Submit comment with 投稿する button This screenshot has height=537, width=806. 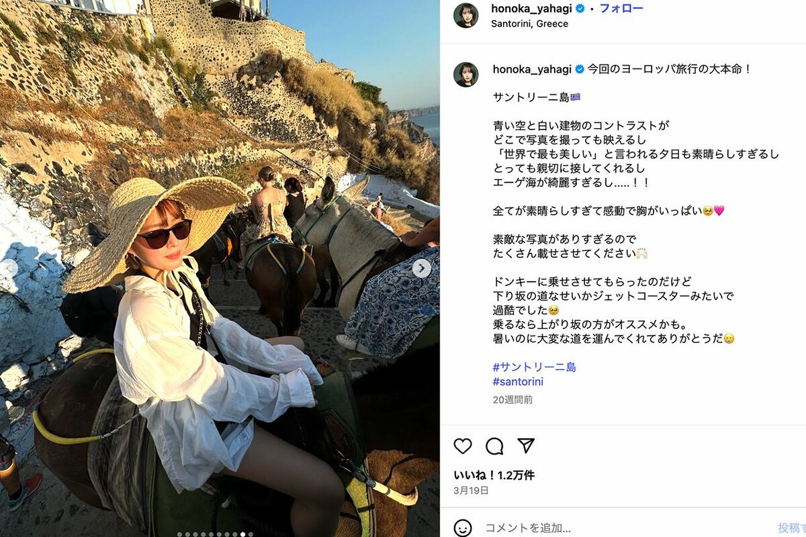click(791, 528)
